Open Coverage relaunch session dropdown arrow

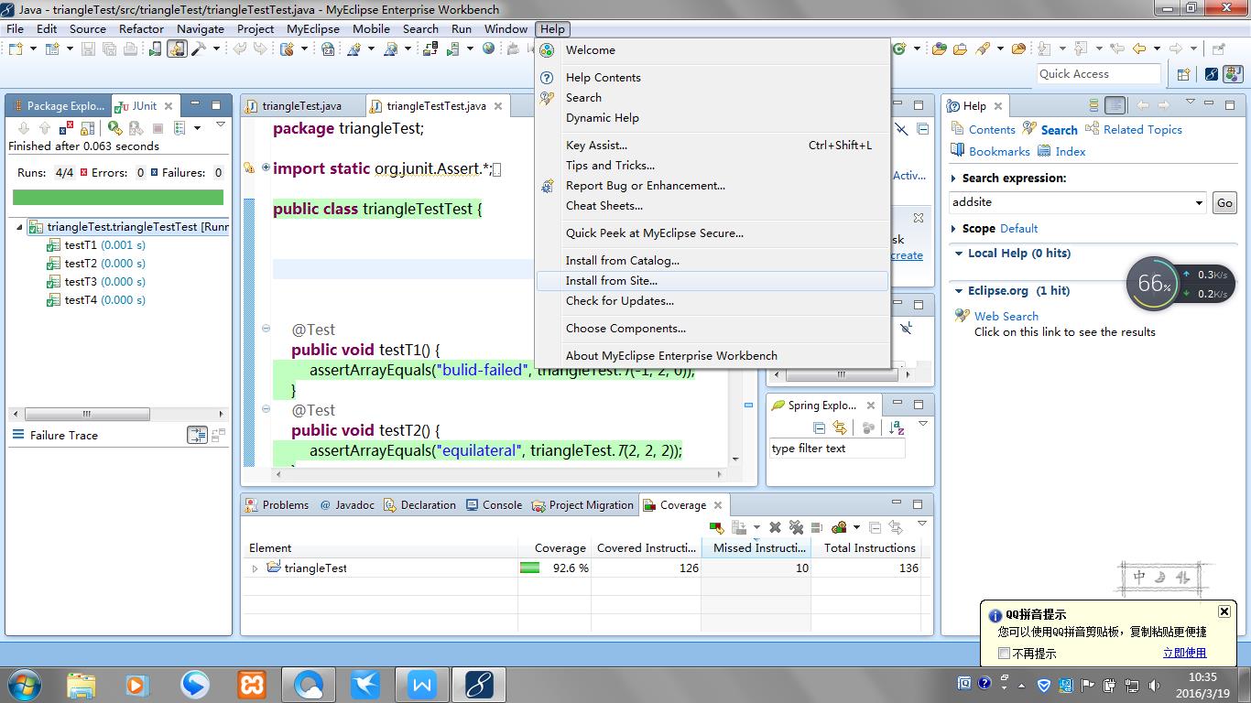click(756, 527)
